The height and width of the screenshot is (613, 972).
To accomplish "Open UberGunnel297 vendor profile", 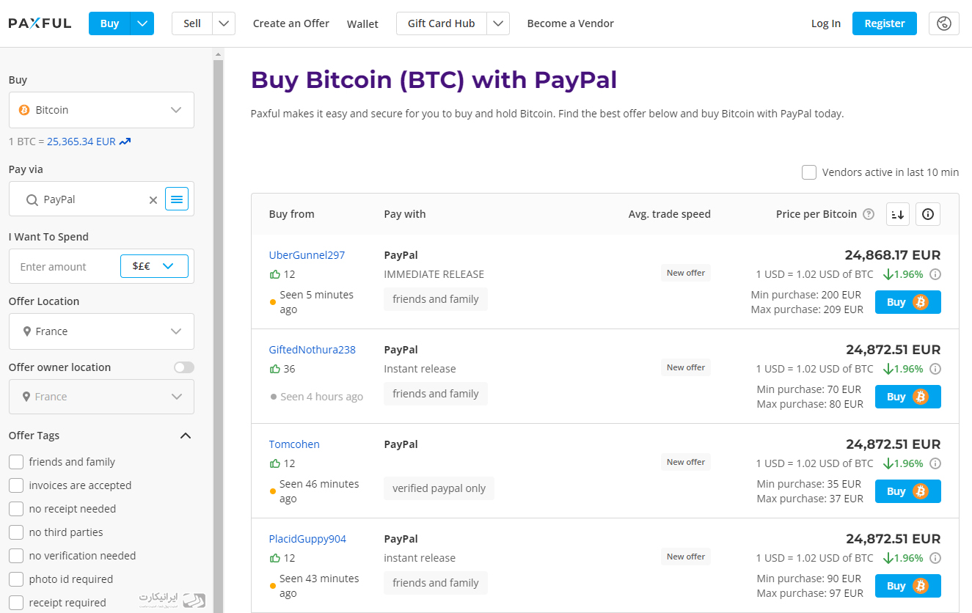I will [307, 255].
